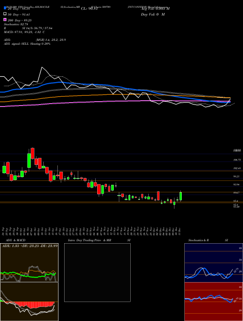Click the white 50 Day legend swatch

click(5, 14)
